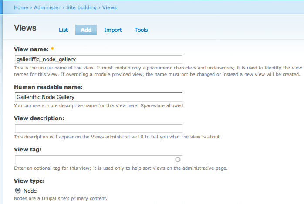Focus the Human readable name field
Screen dimensions: 304x204
pos(98,97)
